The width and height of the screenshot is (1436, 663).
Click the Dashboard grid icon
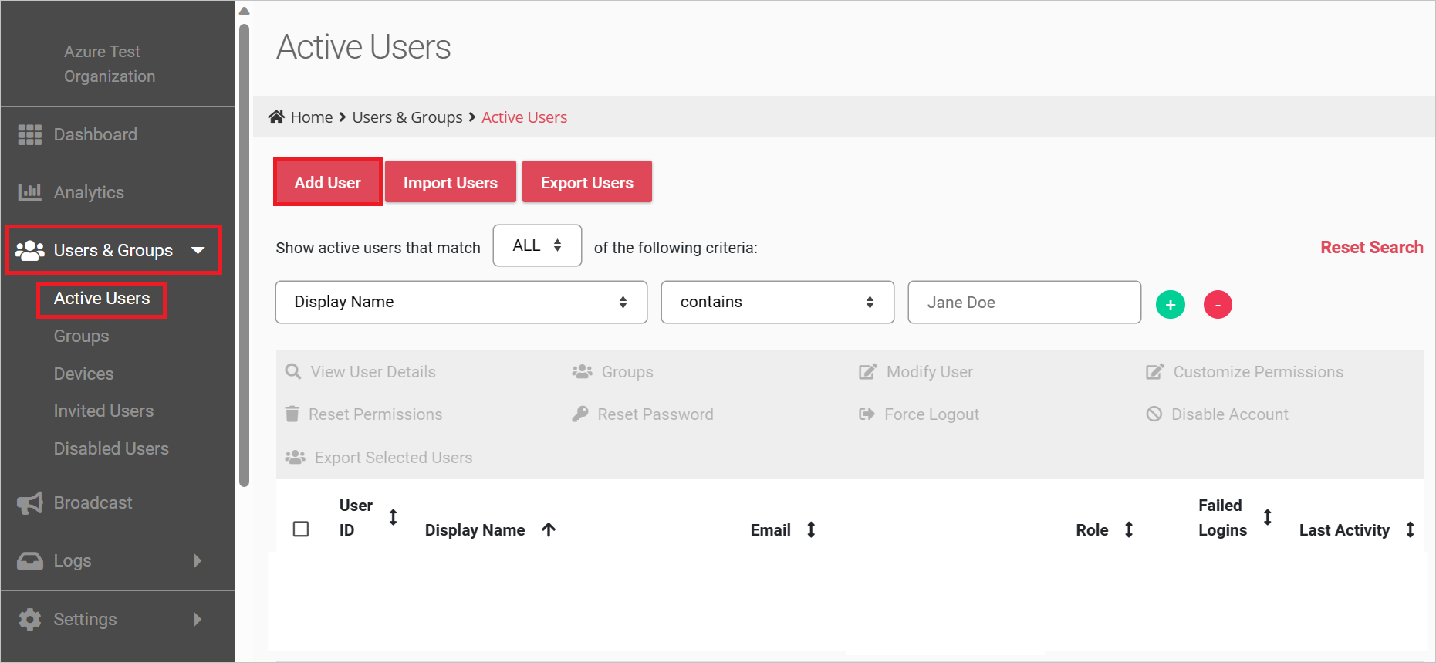[x=30, y=135]
